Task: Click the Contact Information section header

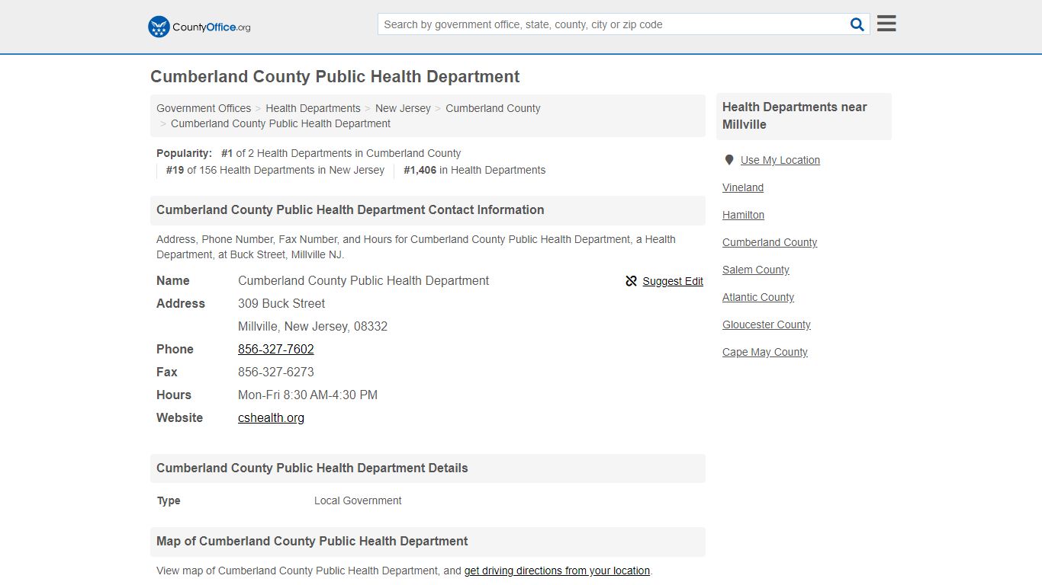Action: 428,210
